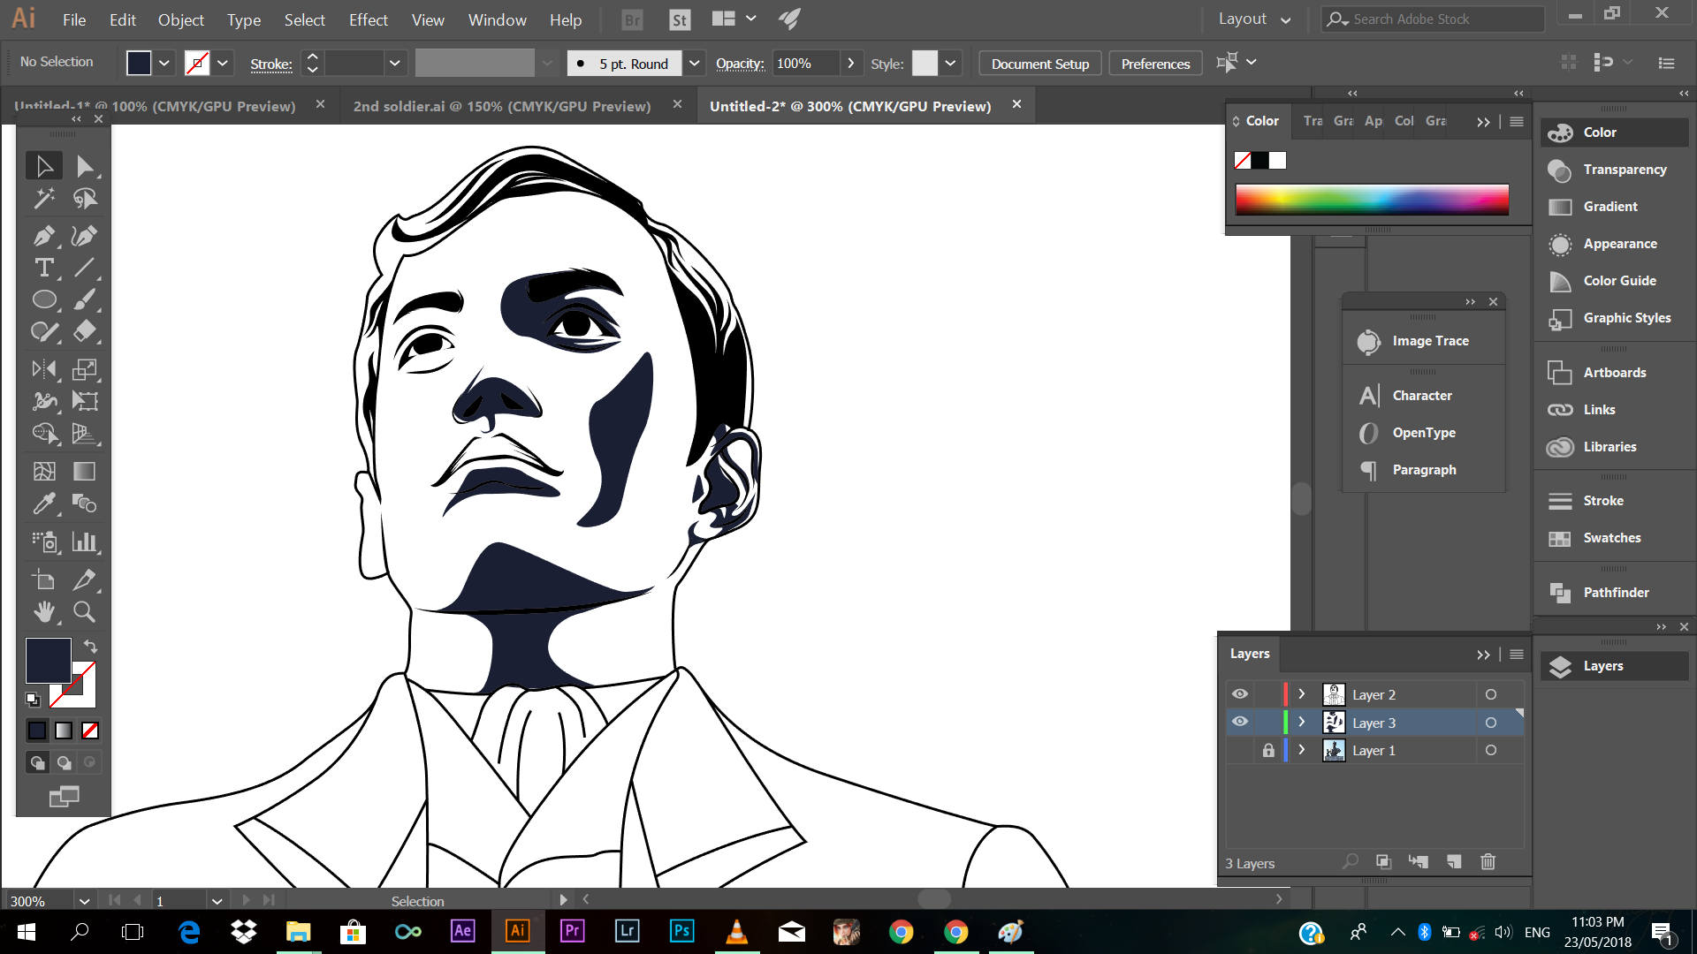Select the Magic Wand tool
Screen dimensions: 1697x954
coord(43,199)
